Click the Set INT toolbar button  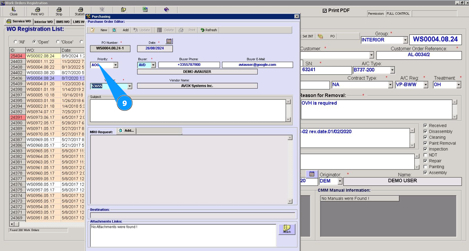tap(308, 36)
